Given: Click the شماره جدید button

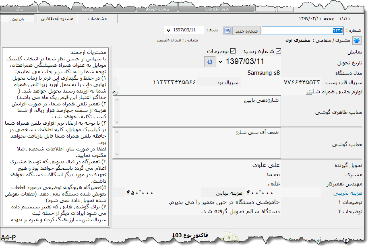Looking at the screenshot, I should click(x=246, y=31).
